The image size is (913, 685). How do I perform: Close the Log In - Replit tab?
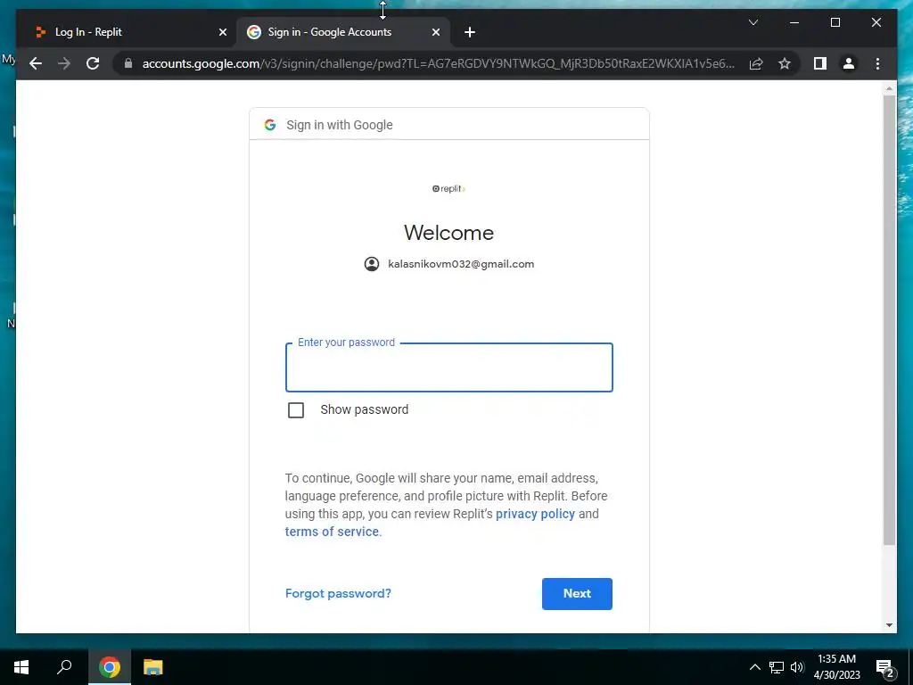click(x=222, y=32)
